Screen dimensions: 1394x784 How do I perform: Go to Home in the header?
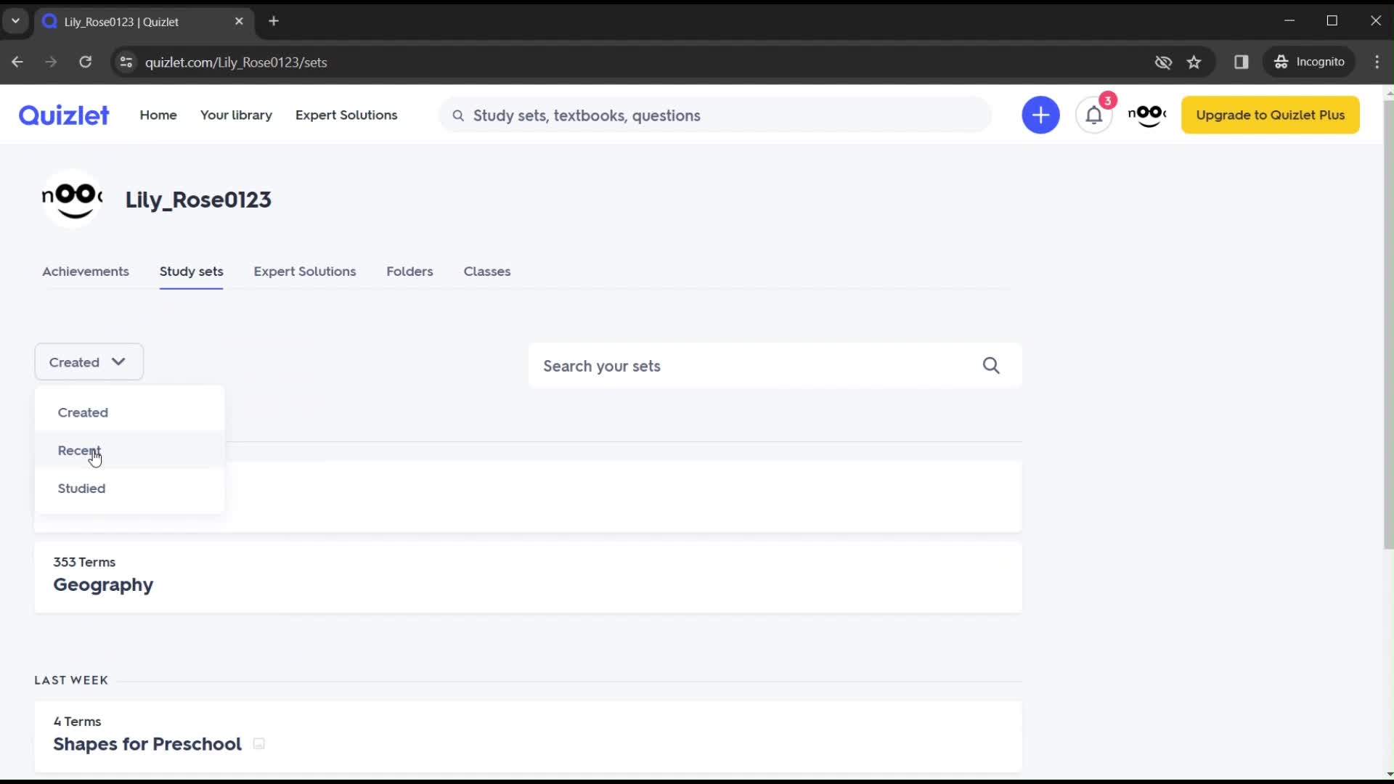tap(158, 115)
